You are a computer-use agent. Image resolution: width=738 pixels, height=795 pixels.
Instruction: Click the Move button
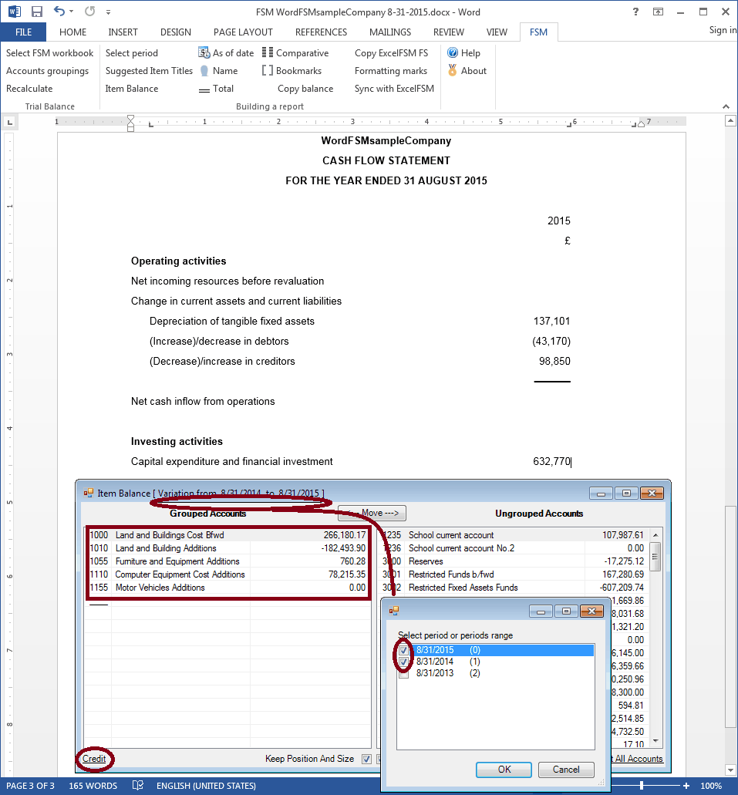click(x=372, y=513)
